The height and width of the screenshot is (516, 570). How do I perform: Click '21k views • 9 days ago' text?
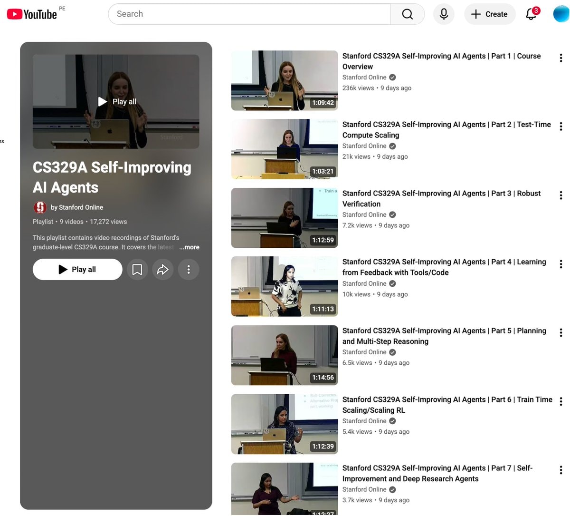tap(375, 156)
